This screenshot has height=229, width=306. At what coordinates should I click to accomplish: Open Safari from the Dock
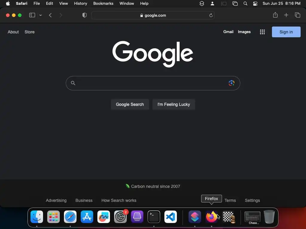click(70, 217)
